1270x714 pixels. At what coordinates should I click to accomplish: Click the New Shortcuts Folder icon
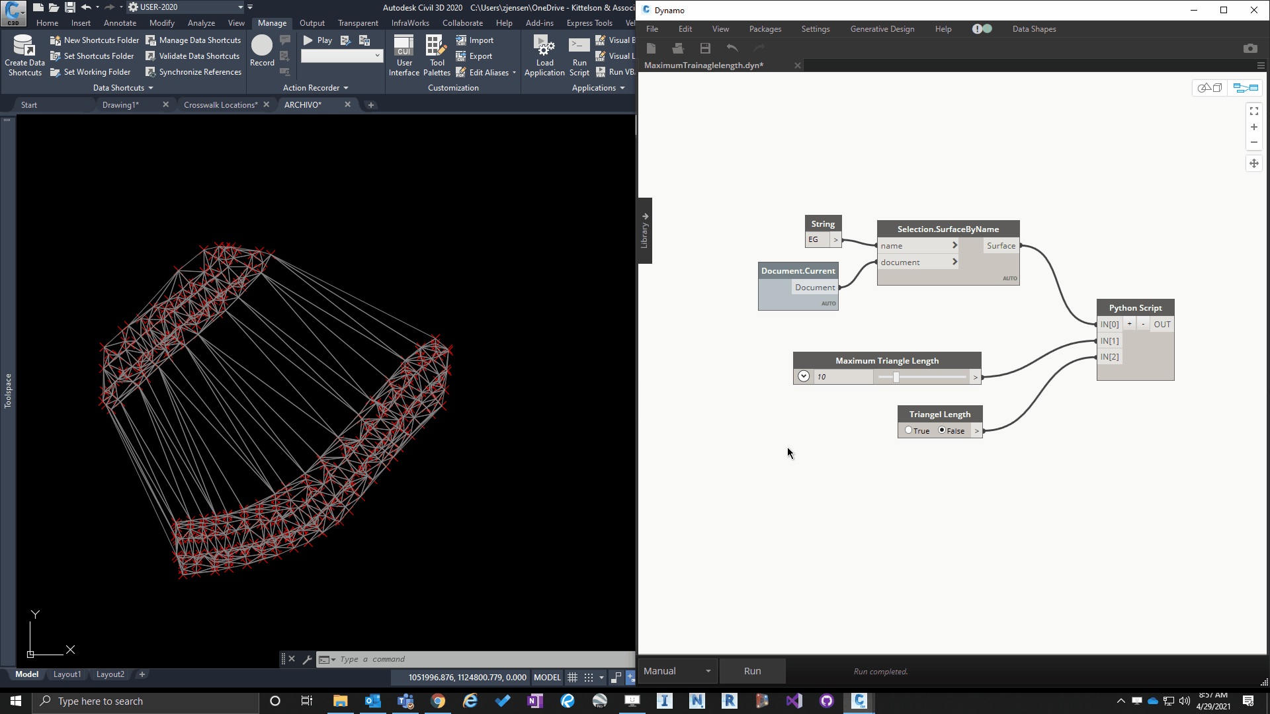click(56, 40)
